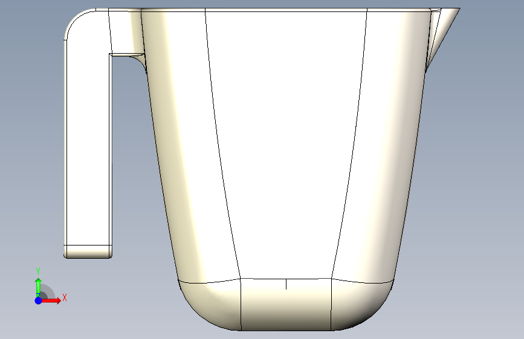Click the green Y axis arrow of the triad
This screenshot has width=524, height=339.
click(38, 287)
